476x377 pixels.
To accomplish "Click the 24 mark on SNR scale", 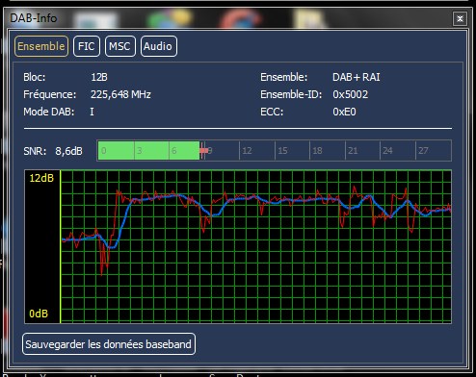I will click(x=387, y=151).
